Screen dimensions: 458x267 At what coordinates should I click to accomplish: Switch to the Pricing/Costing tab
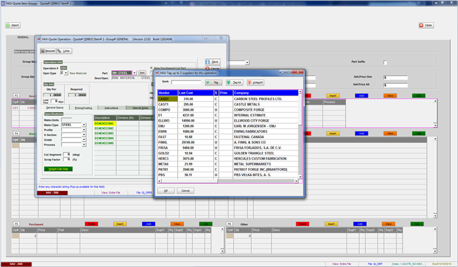83,108
